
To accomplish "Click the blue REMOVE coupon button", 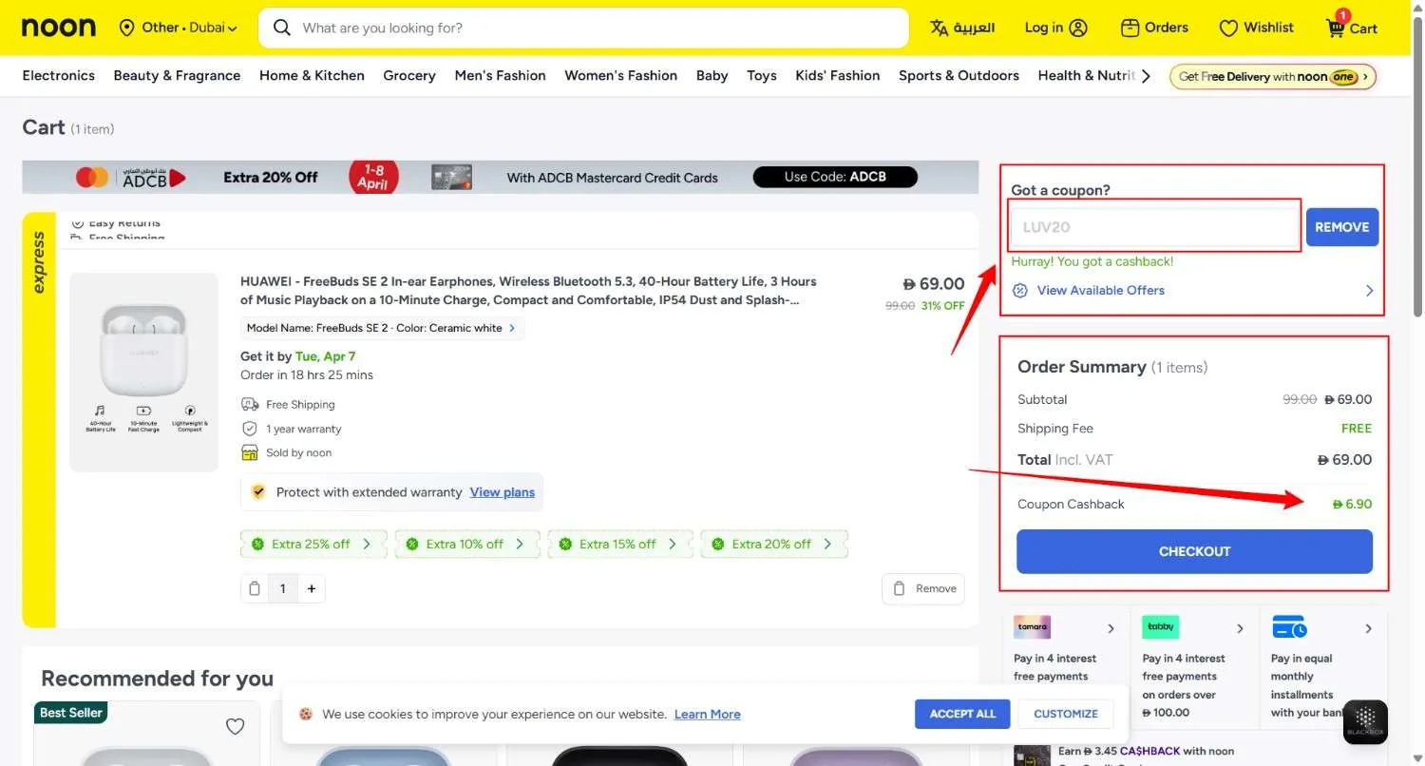I will click(x=1341, y=227).
